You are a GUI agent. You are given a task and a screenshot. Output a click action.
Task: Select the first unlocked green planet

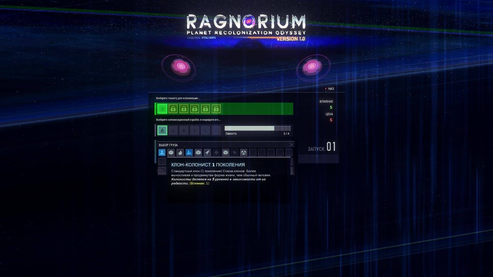click(x=162, y=109)
